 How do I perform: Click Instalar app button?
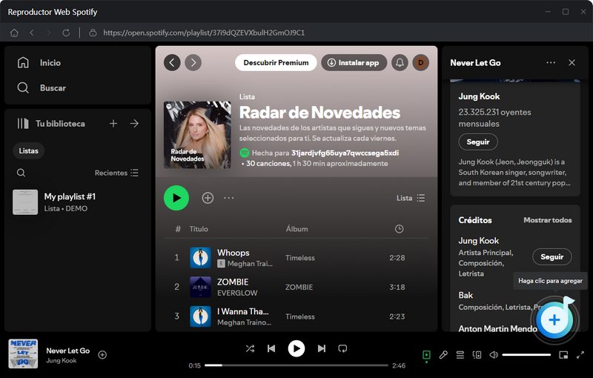(354, 62)
